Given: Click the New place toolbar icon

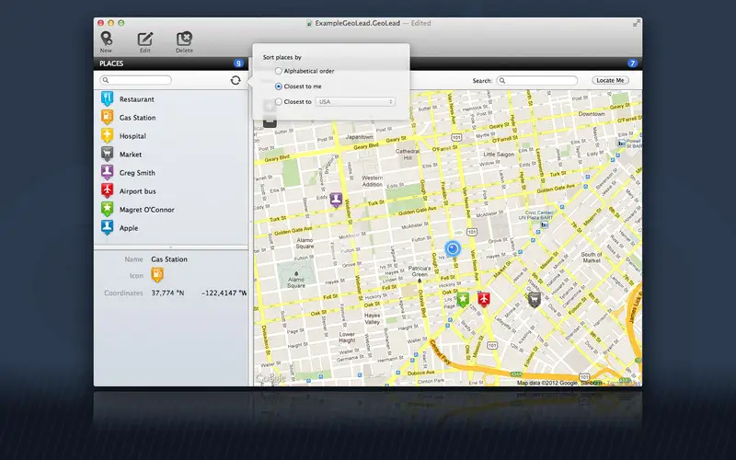Looking at the screenshot, I should [106, 41].
